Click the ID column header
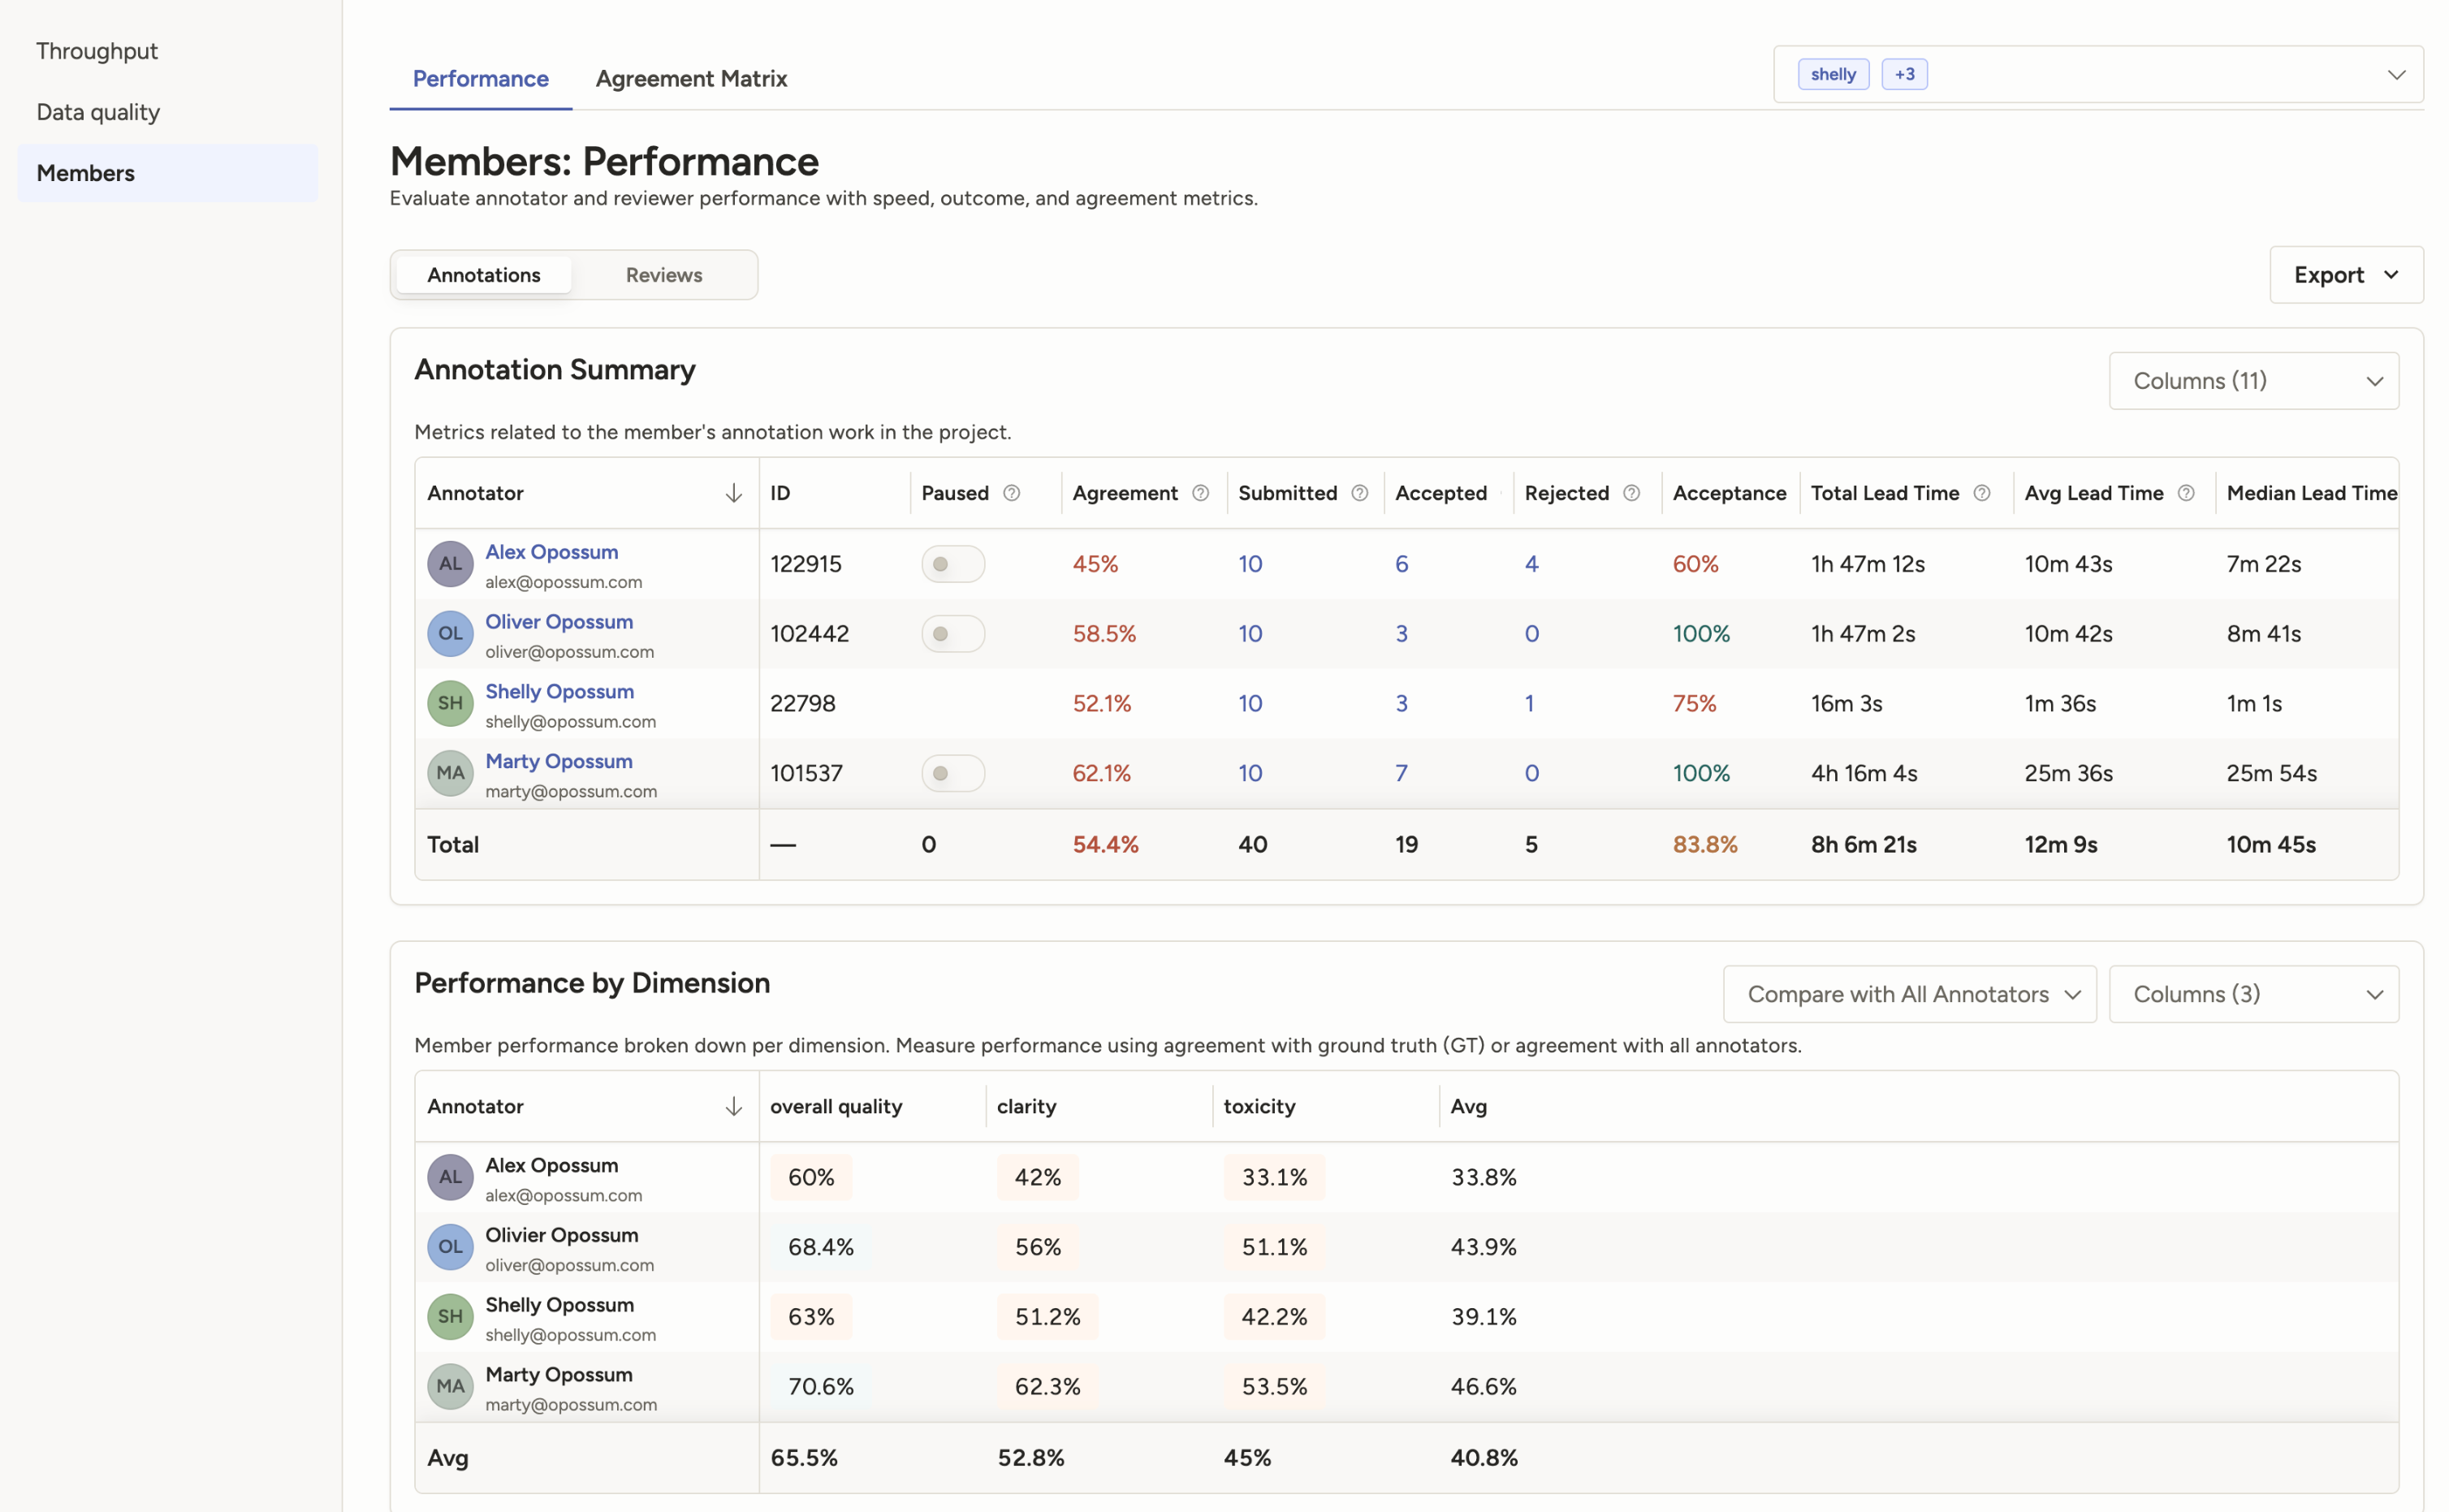This screenshot has height=1512, width=2449. 780,493
